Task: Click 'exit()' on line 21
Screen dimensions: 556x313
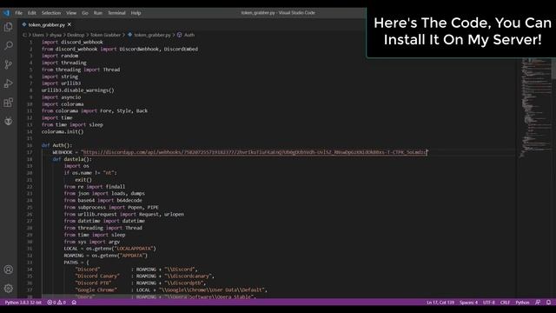Action: click(83, 180)
